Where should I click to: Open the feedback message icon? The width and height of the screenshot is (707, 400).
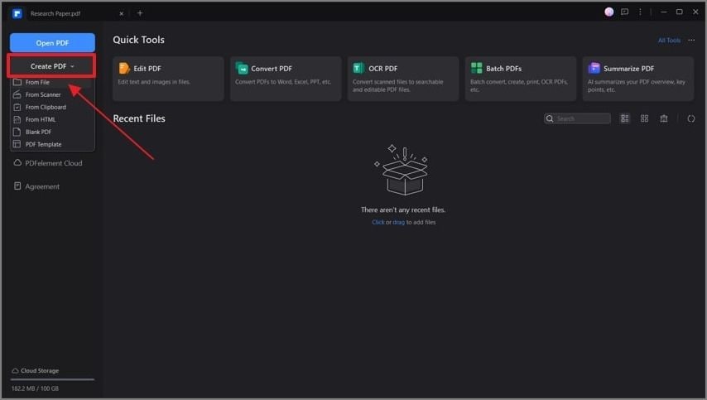point(624,12)
